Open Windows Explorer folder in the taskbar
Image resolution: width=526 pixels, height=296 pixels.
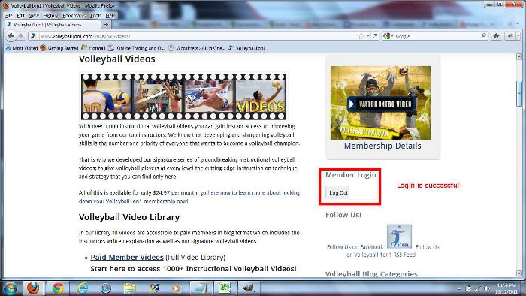pyautogui.click(x=129, y=288)
